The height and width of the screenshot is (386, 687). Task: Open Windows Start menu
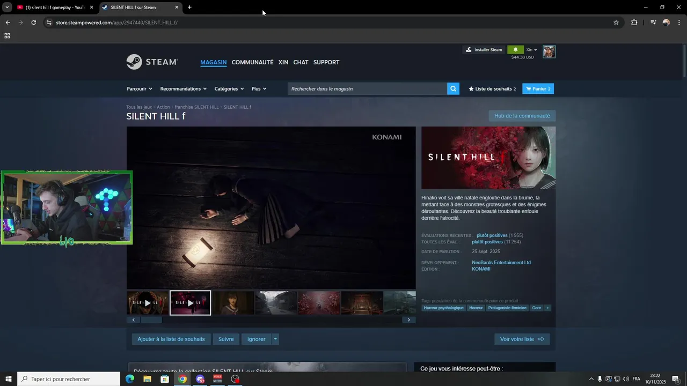point(9,379)
